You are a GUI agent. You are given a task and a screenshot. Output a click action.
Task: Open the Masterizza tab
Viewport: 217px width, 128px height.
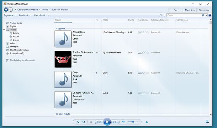coord(190,10)
